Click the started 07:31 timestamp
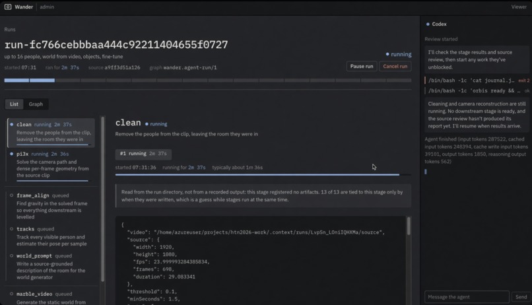This screenshot has height=305, width=532. pyautogui.click(x=20, y=67)
